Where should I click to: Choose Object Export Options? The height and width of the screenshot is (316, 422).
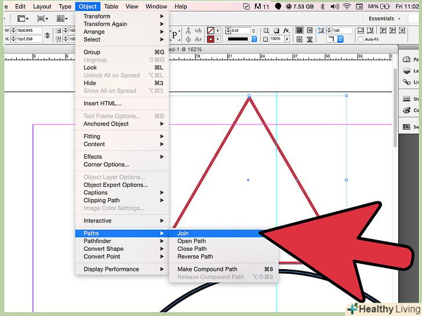pos(122,185)
